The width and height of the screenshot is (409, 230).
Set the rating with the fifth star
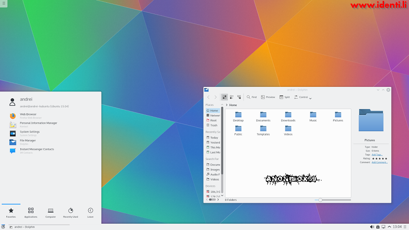[x=386, y=159]
